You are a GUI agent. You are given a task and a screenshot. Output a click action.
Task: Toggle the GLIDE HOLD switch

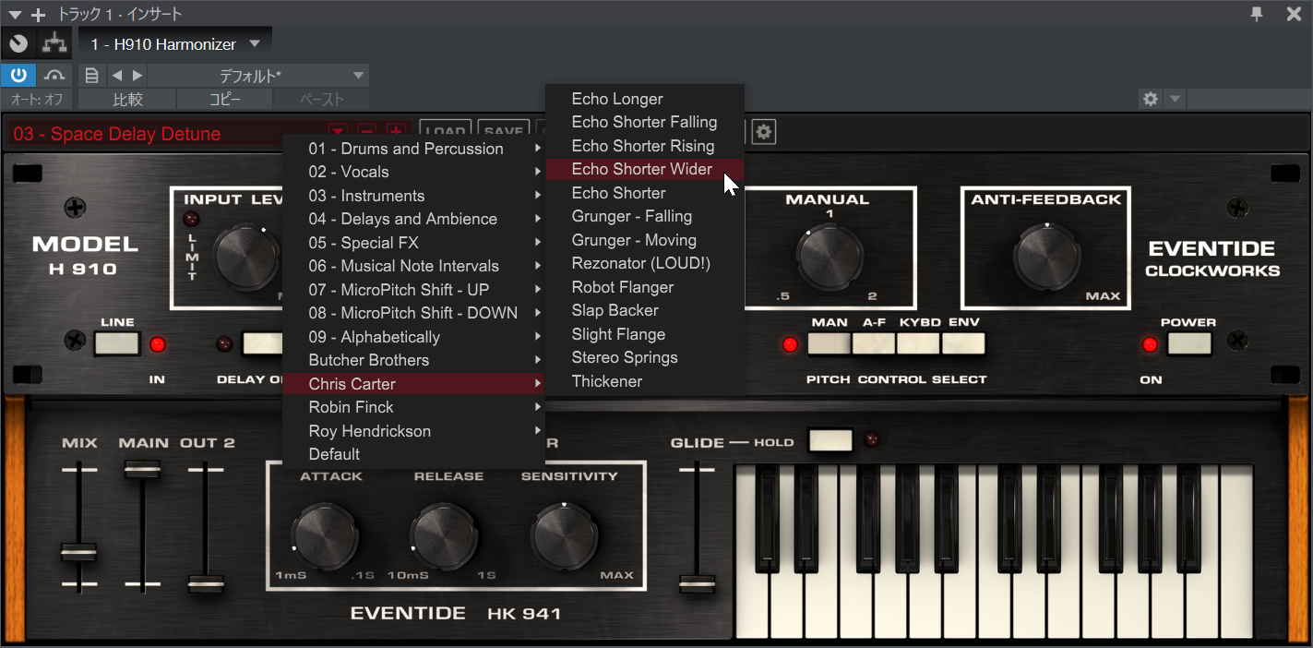pos(830,440)
